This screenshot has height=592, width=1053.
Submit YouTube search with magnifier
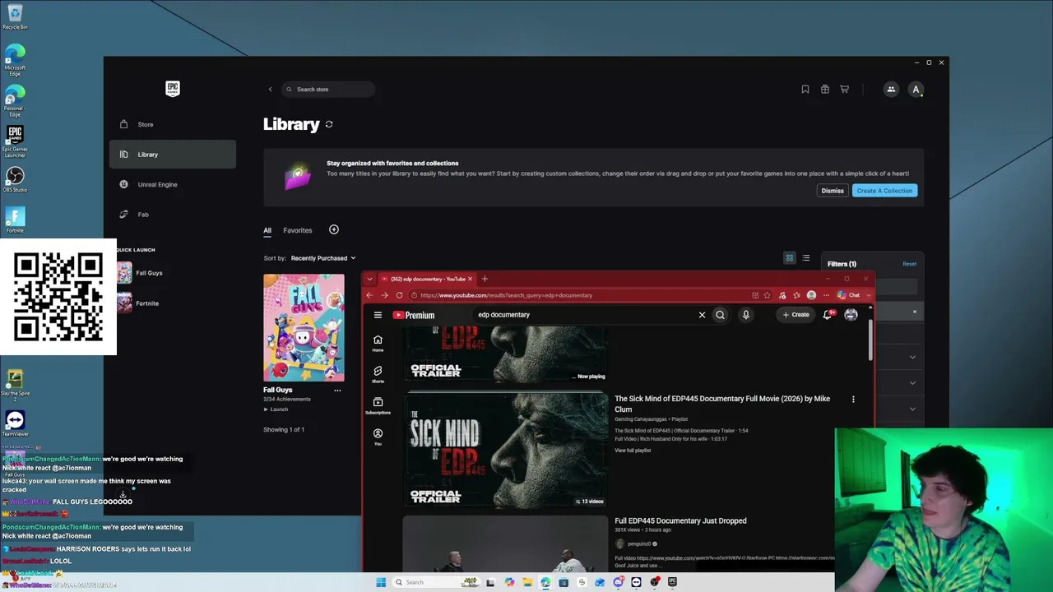(x=720, y=315)
